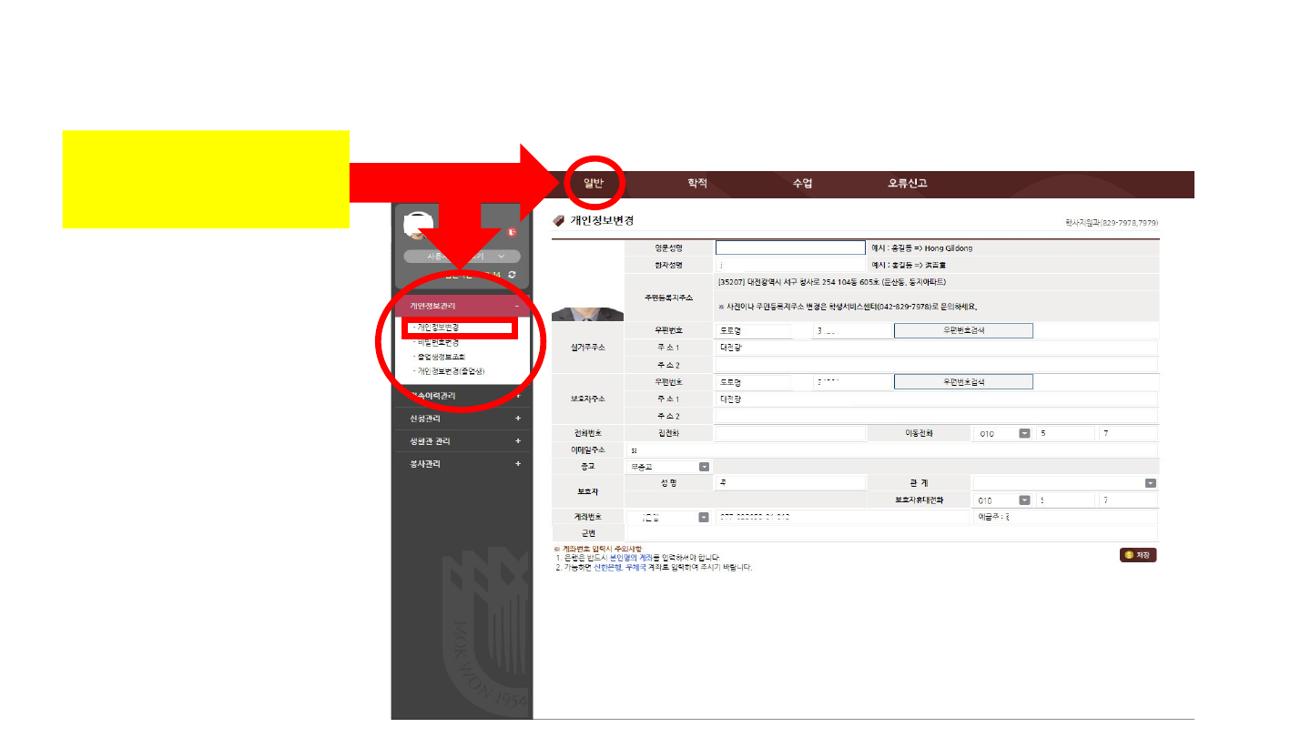Expand the 봉사관리 sidebar section

point(517,464)
